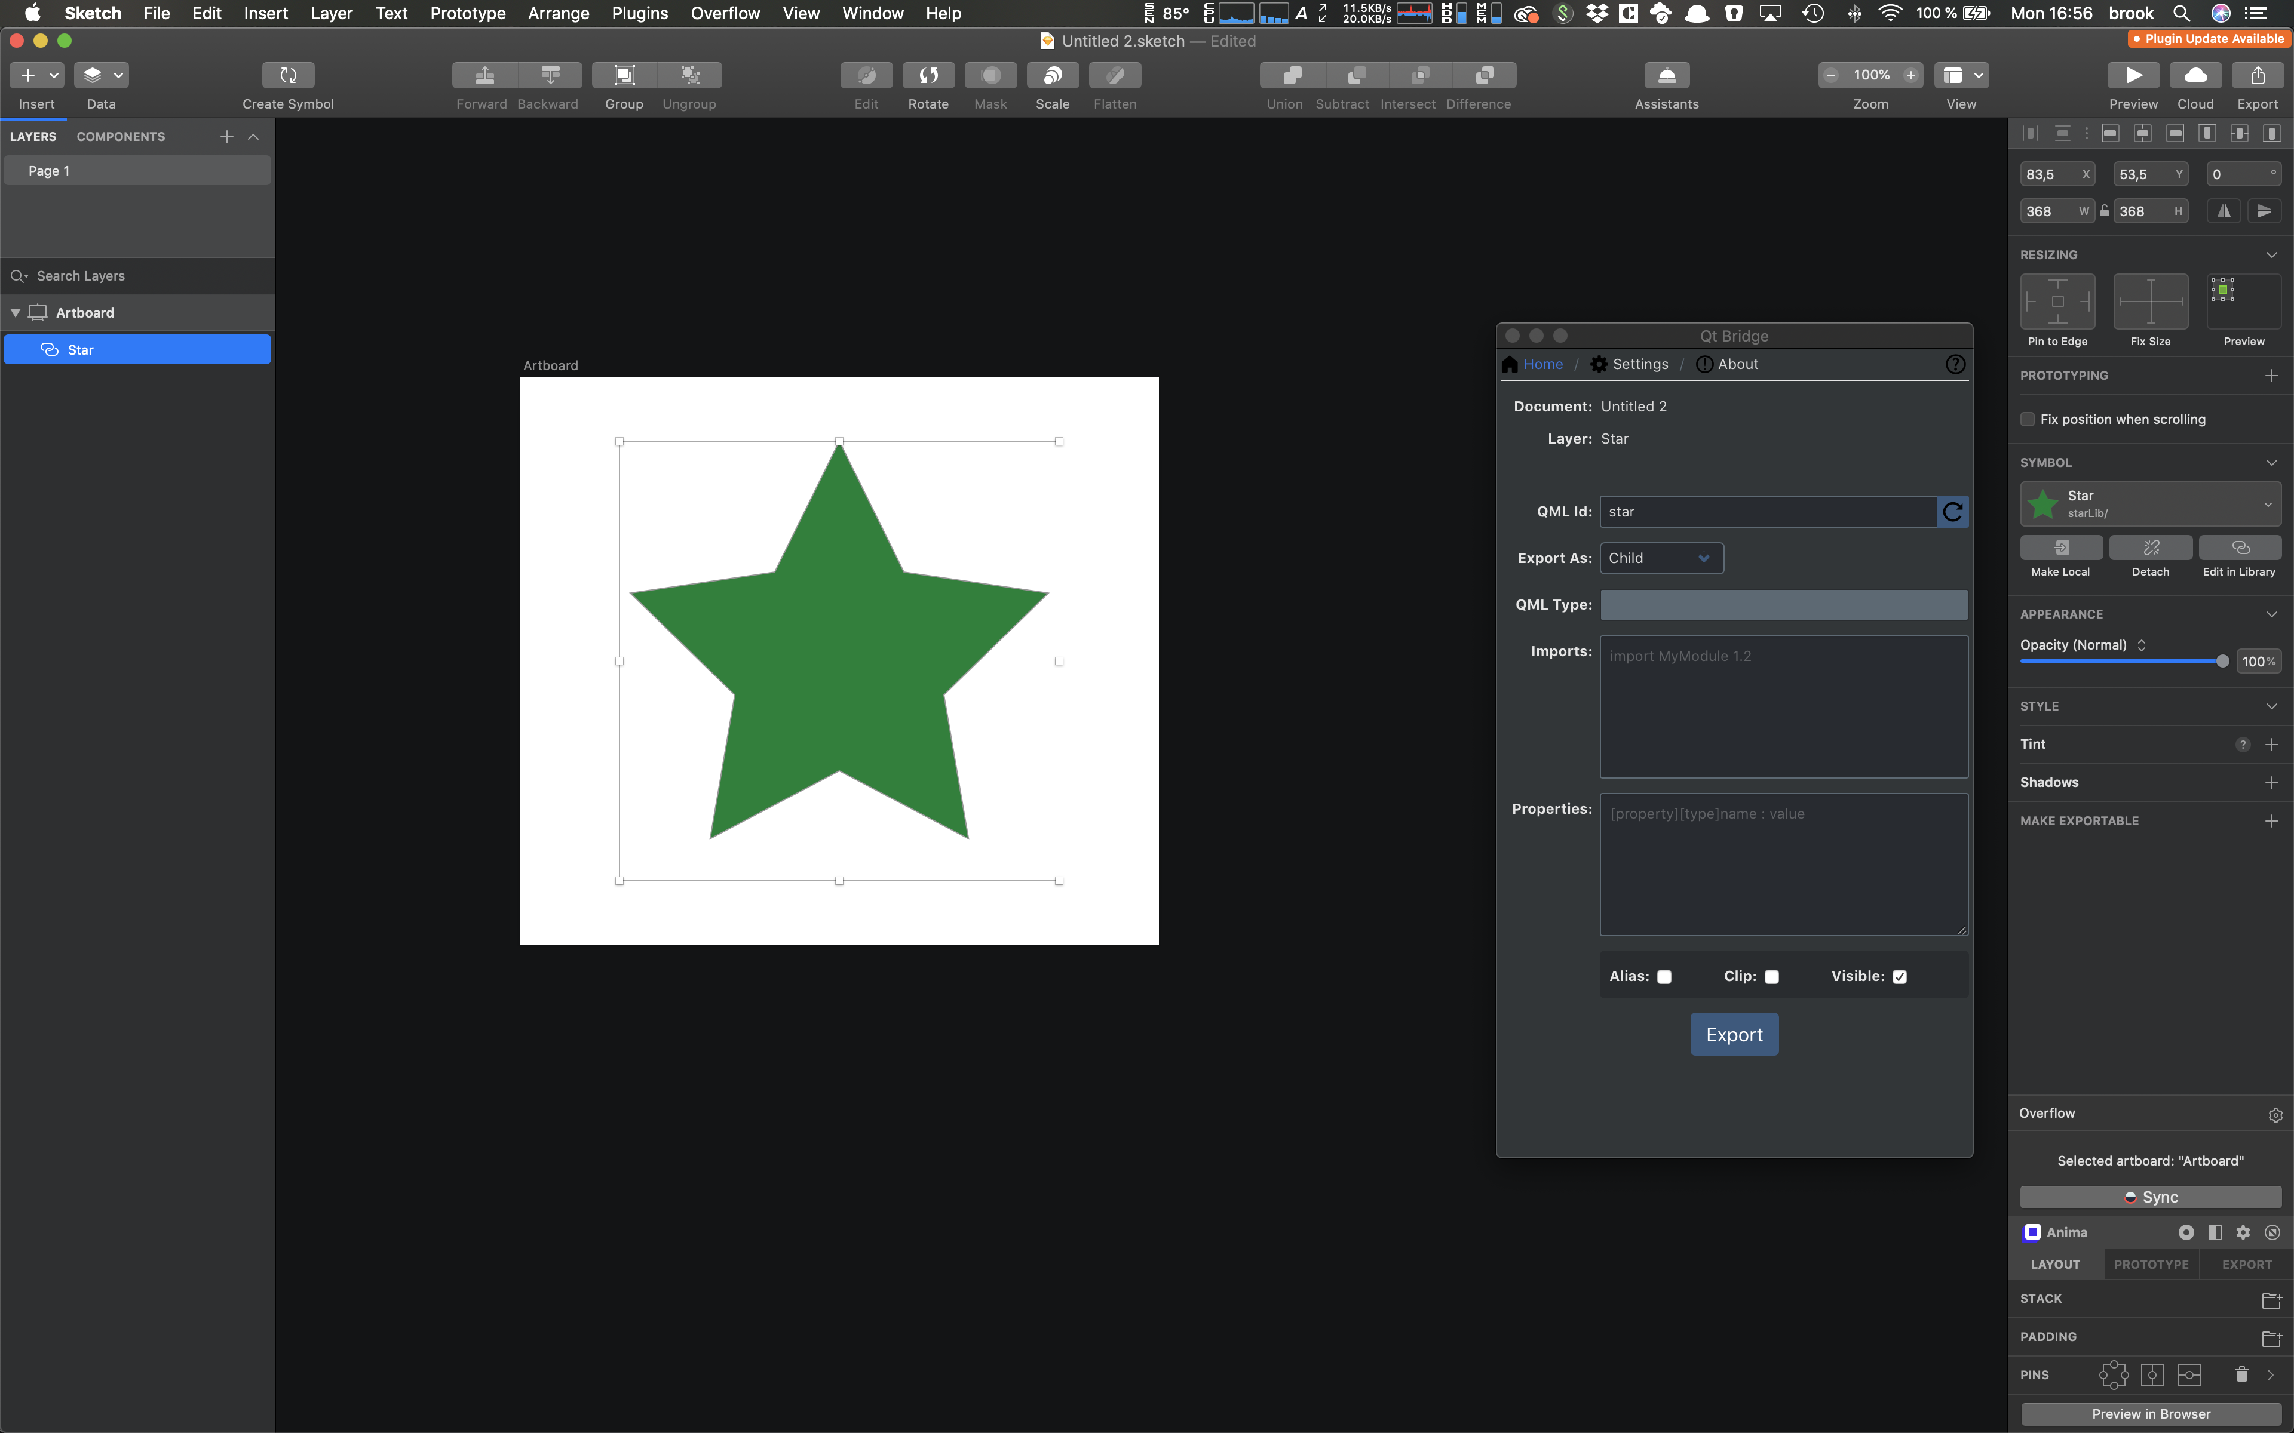This screenshot has height=1433, width=2294.
Task: Click Detach symbol icon
Action: click(2150, 548)
